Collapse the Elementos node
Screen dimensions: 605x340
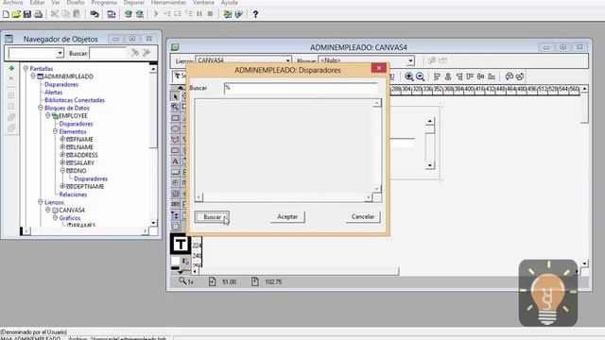[x=55, y=131]
